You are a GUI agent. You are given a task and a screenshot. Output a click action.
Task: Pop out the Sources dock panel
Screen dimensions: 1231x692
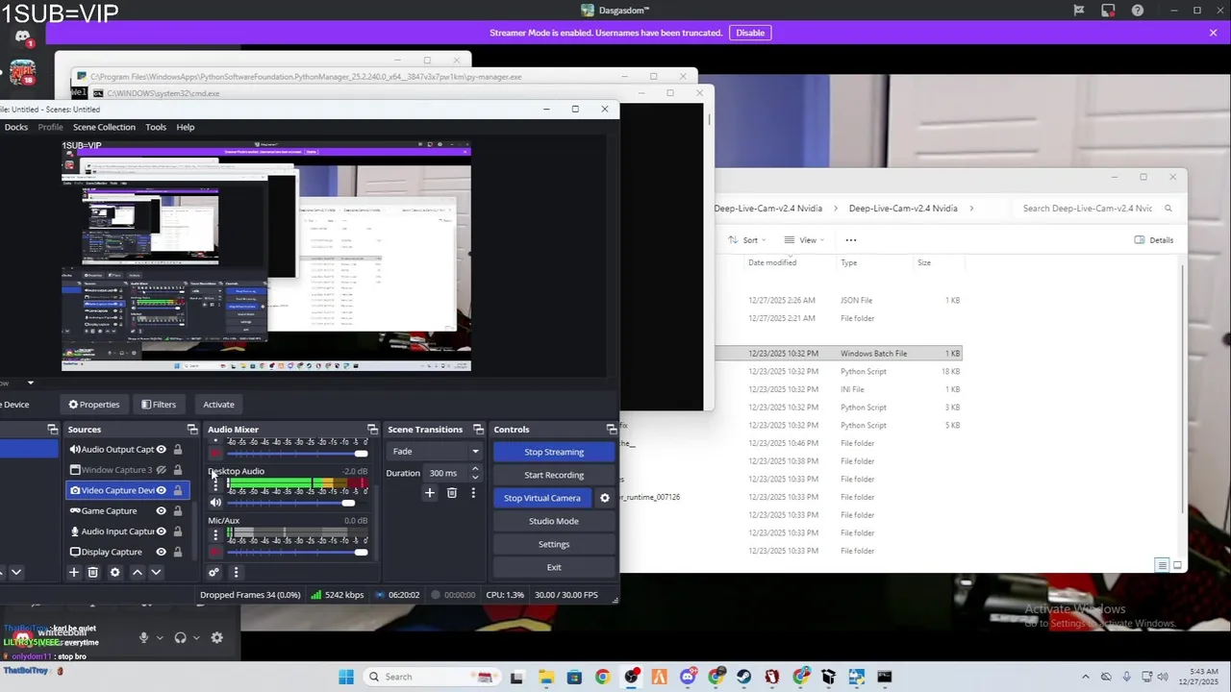192,430
